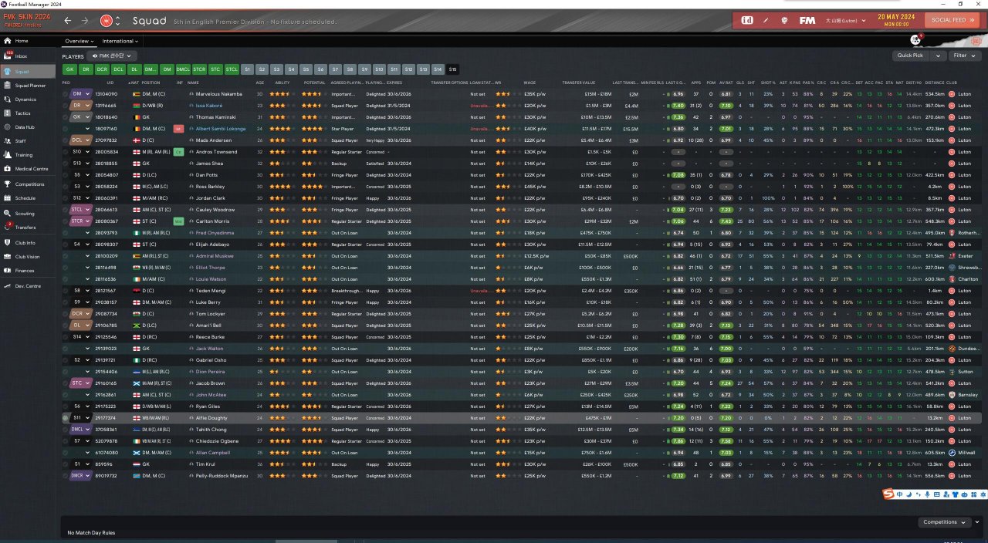Toggle selection circle for Tim Krul

coord(66,464)
